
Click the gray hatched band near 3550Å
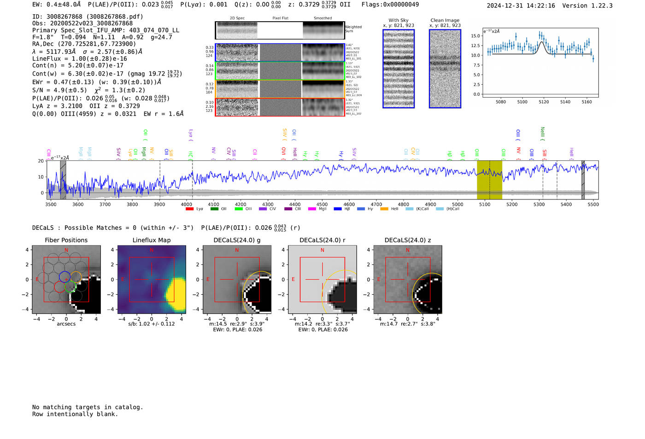tap(63, 180)
